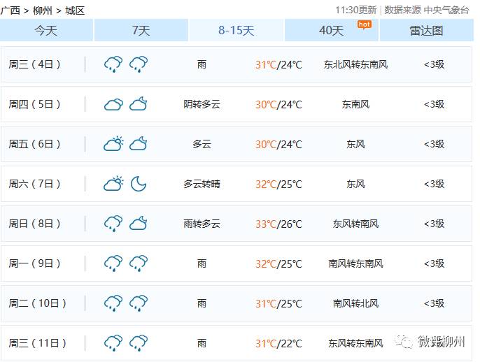The image size is (480, 362).
Task: Click the daytime rain icon for 周二（10日）
Action: (113, 303)
